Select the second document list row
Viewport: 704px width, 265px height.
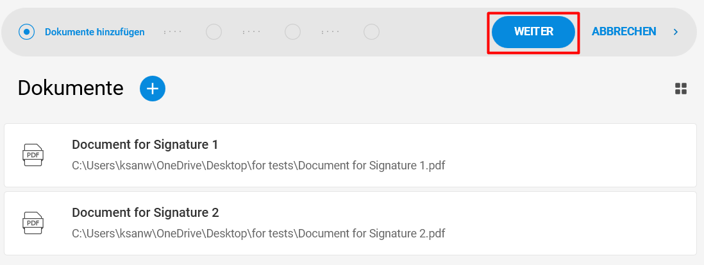(x=350, y=223)
